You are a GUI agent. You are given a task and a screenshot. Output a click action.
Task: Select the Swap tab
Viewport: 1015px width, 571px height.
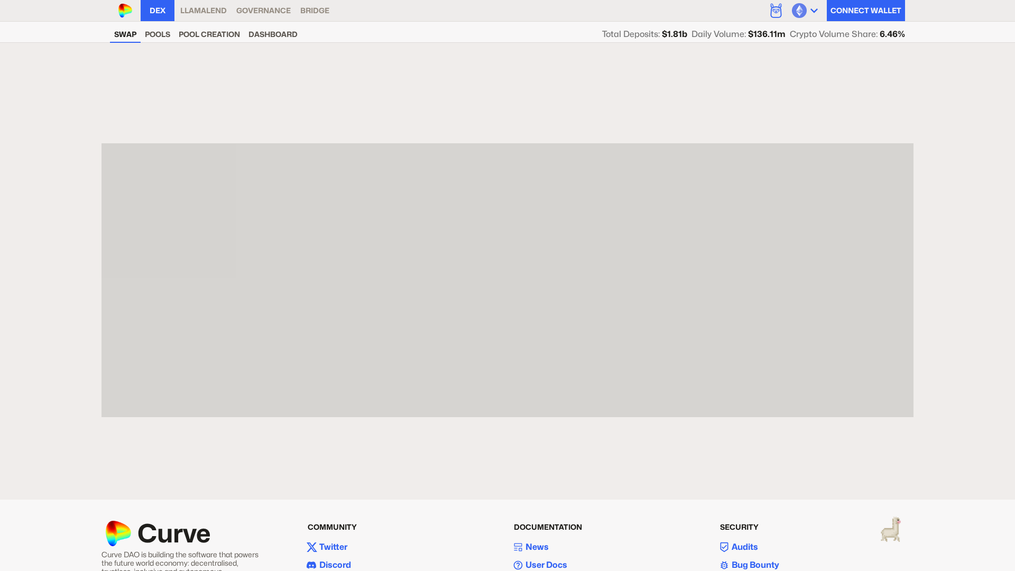pyautogui.click(x=125, y=34)
